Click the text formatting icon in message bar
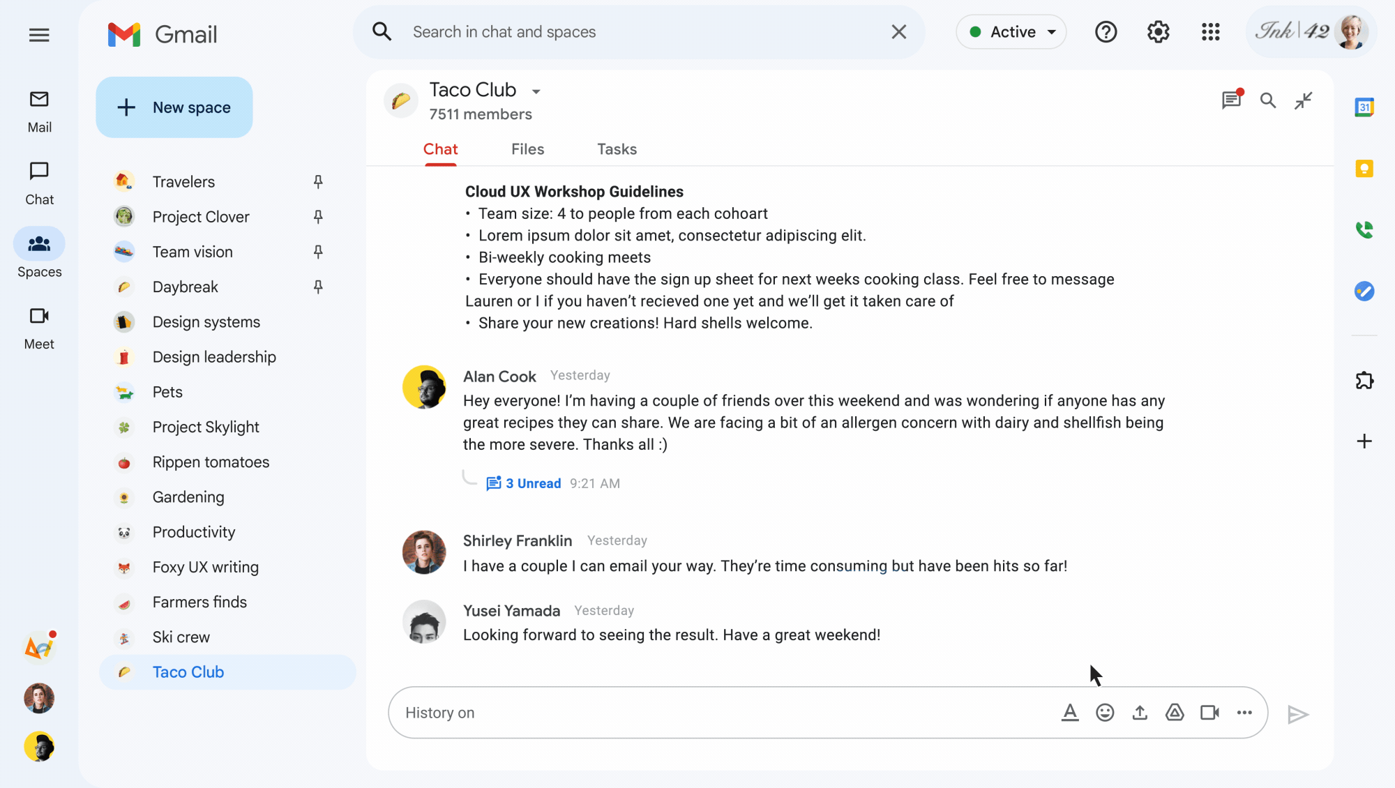This screenshot has height=788, width=1395. 1069,713
